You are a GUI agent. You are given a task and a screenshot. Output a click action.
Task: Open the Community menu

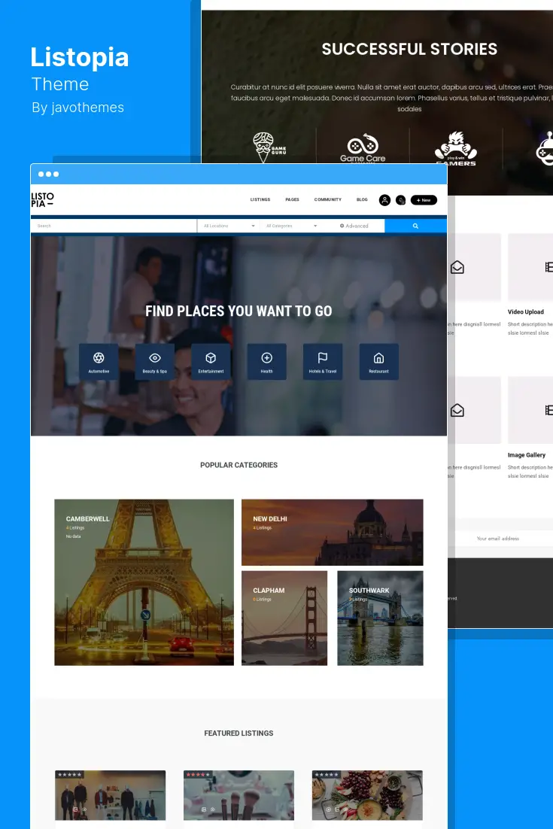pyautogui.click(x=328, y=200)
